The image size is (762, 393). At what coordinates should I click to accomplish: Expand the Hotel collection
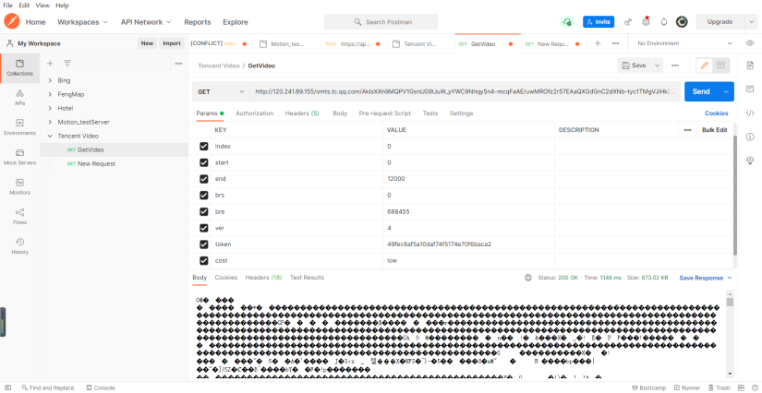point(50,108)
